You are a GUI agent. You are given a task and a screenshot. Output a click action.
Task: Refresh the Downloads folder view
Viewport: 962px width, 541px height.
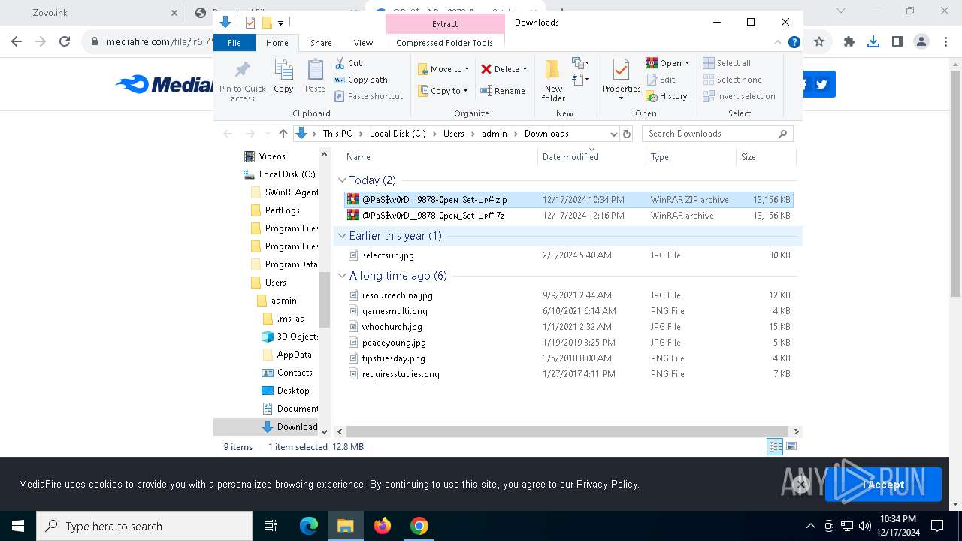627,134
